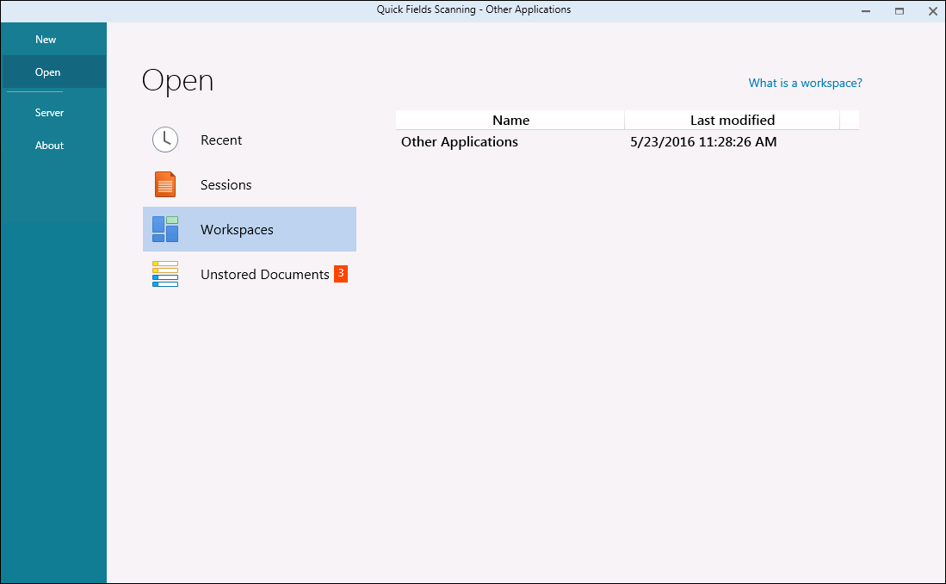Image resolution: width=946 pixels, height=584 pixels.
Task: Click the orange Sessions document icon
Action: tap(165, 184)
